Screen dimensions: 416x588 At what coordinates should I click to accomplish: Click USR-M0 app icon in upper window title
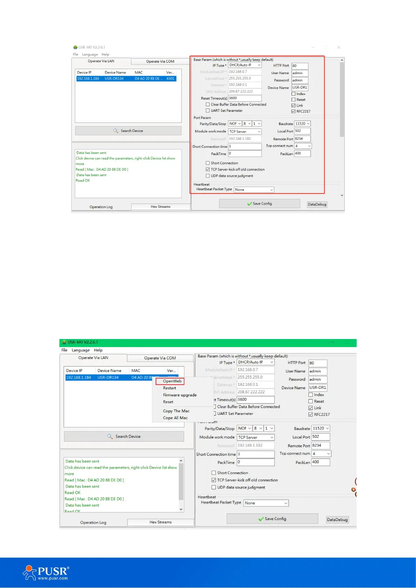75,47
